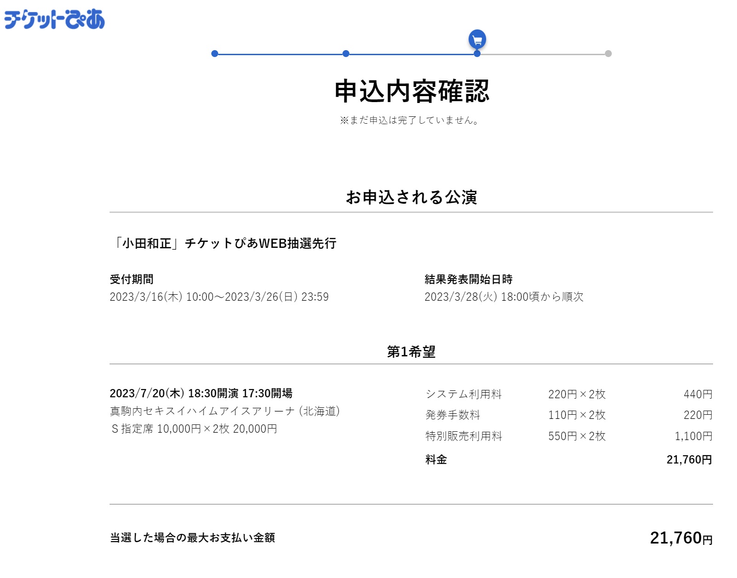Click the 2023/7/20 18:30開演 performance date
Screen dimensions: 737x578
tap(201, 394)
